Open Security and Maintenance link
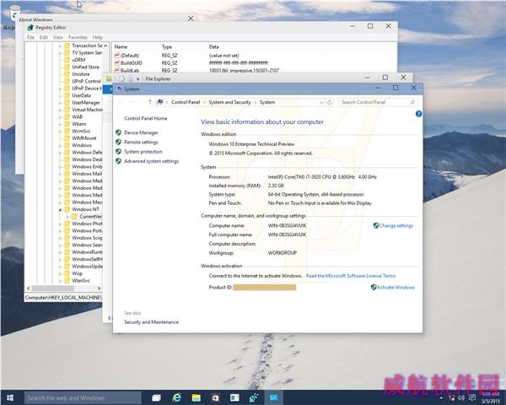The width and height of the screenshot is (506, 405). coord(151,322)
